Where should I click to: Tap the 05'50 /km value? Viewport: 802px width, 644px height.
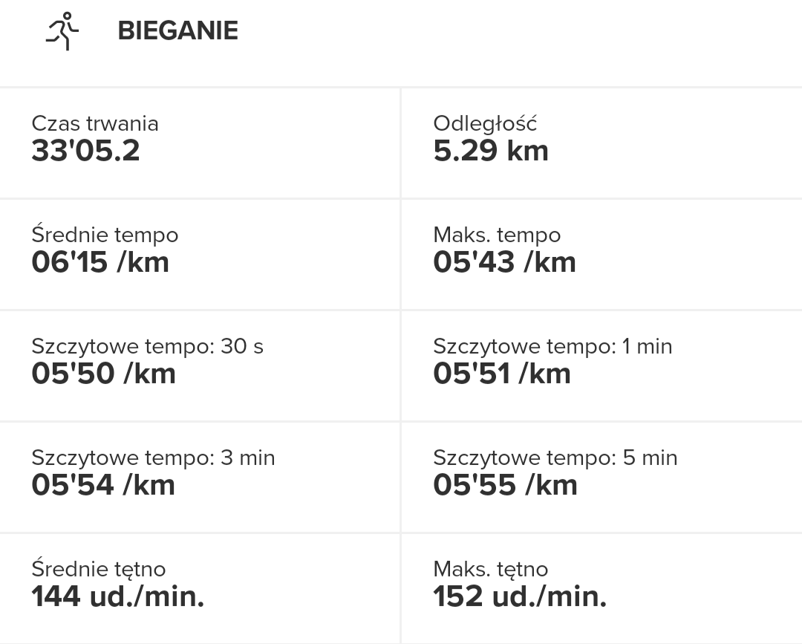point(103,374)
